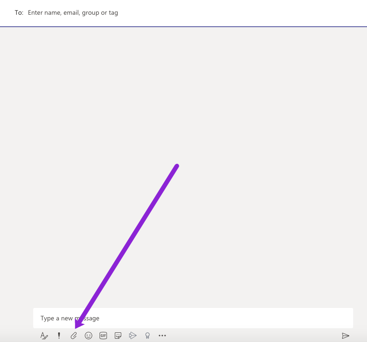Open the emoji picker
Image resolution: width=367 pixels, height=342 pixels.
click(89, 336)
